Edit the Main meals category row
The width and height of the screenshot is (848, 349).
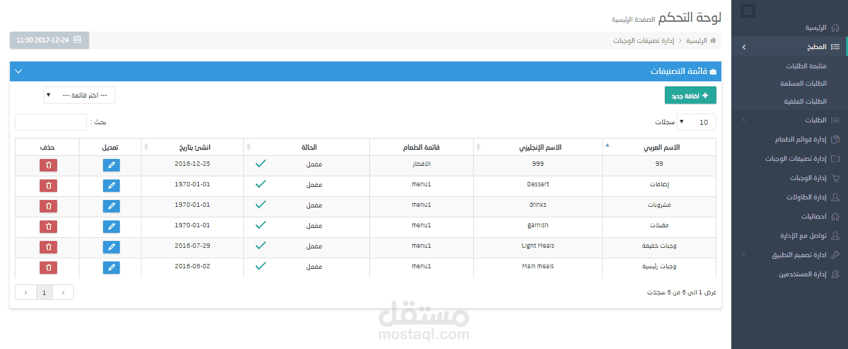pos(111,268)
